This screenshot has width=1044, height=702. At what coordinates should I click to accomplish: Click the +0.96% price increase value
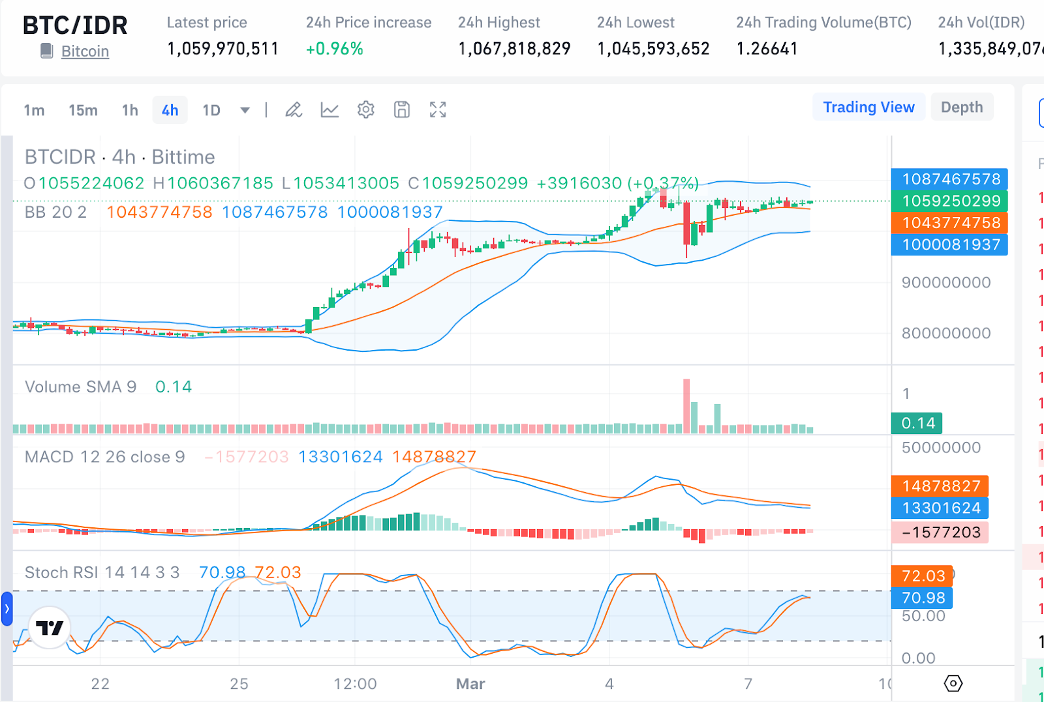334,49
